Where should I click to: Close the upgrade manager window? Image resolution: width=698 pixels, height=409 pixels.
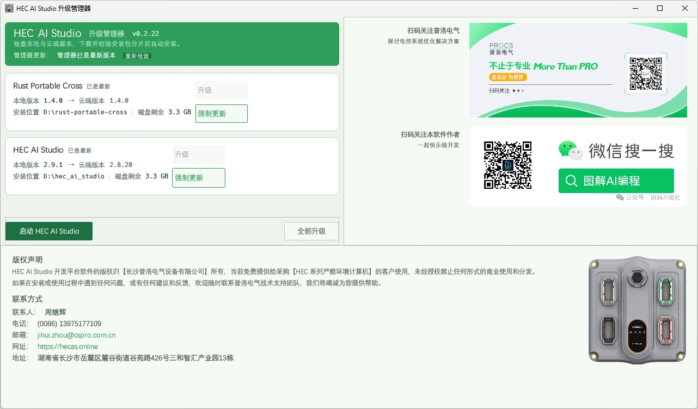pos(685,8)
